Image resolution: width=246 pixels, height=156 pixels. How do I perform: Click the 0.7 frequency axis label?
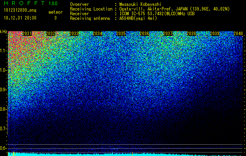(3, 129)
